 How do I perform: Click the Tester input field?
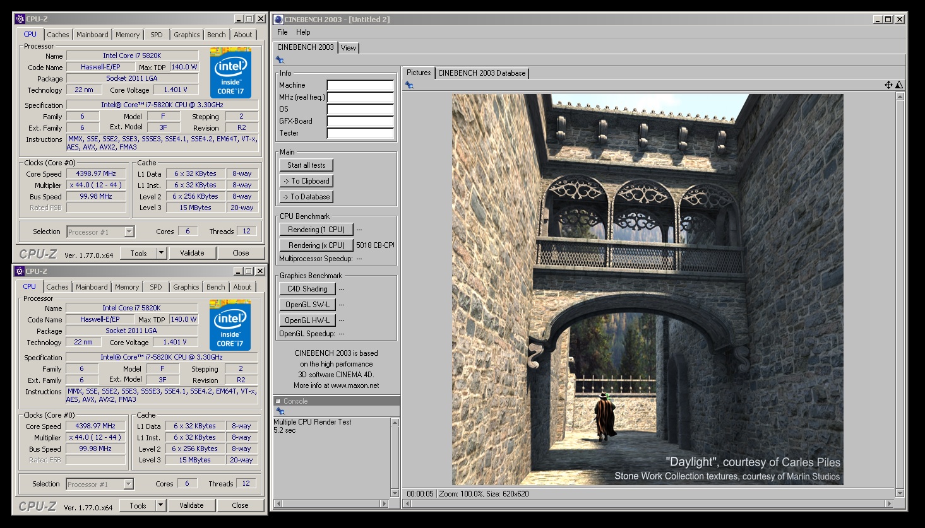click(360, 133)
